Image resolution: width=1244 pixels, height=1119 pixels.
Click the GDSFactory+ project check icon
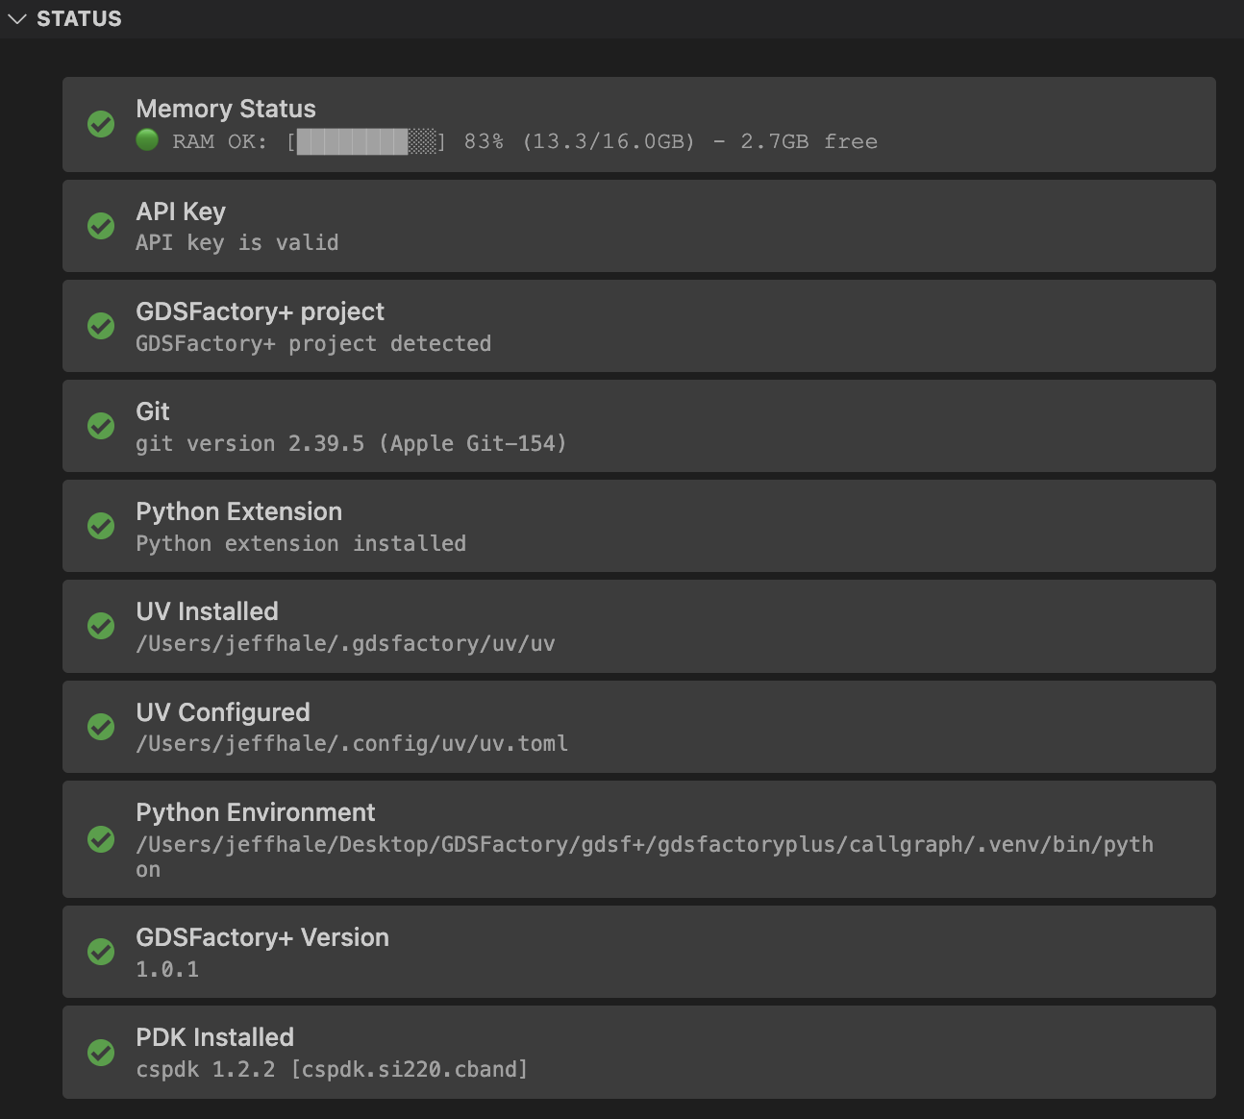tap(101, 326)
